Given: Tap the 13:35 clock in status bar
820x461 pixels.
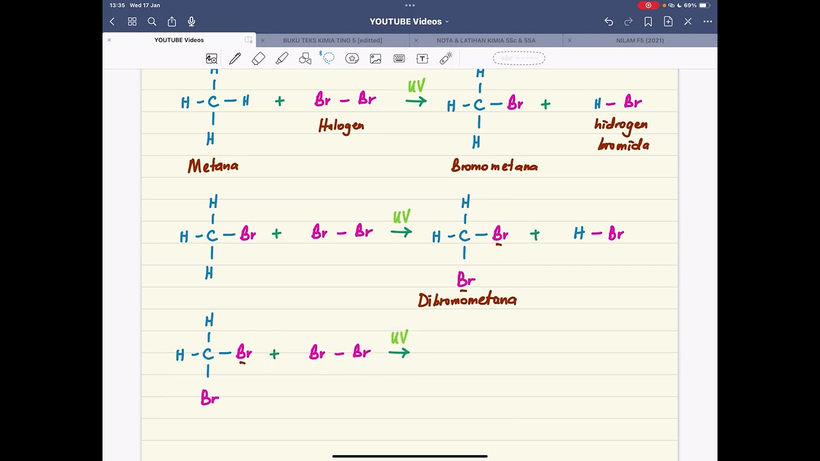Looking at the screenshot, I should 117,5.
